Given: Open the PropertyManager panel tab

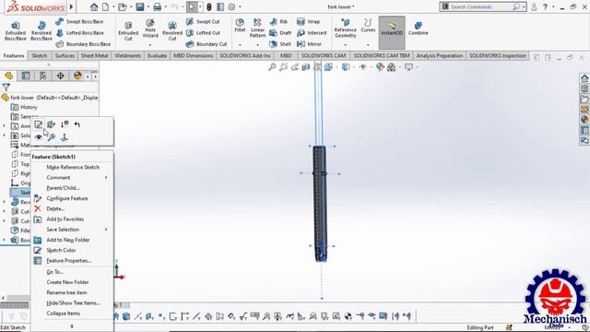Looking at the screenshot, I should (x=26, y=76).
